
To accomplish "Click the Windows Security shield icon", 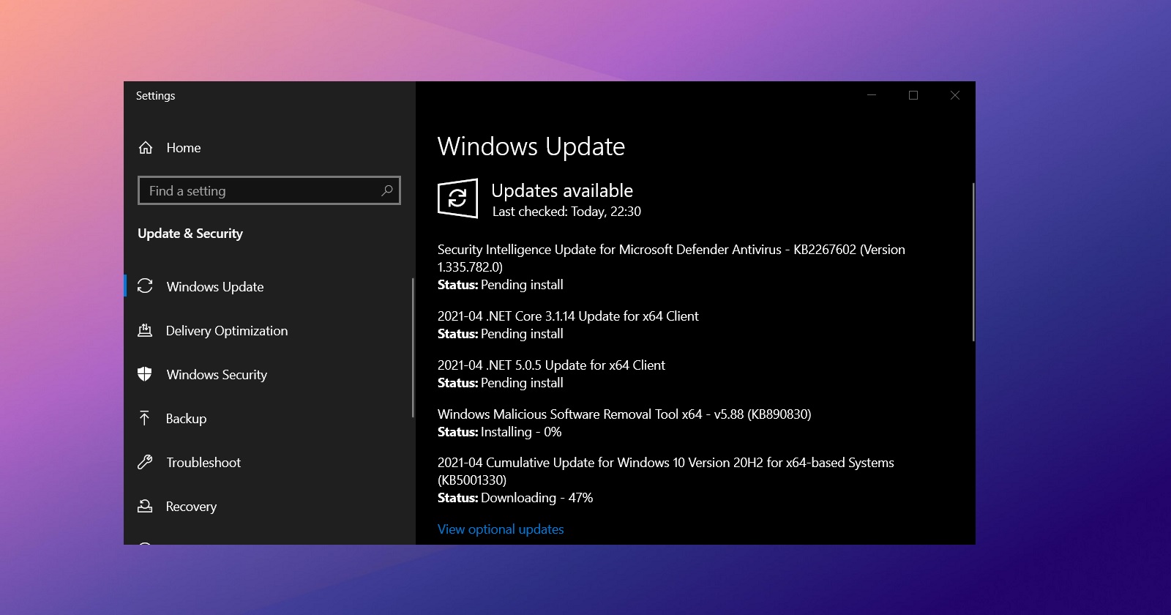I will (145, 374).
